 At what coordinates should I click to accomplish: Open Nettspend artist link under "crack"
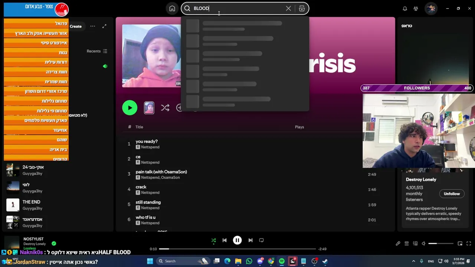(150, 193)
